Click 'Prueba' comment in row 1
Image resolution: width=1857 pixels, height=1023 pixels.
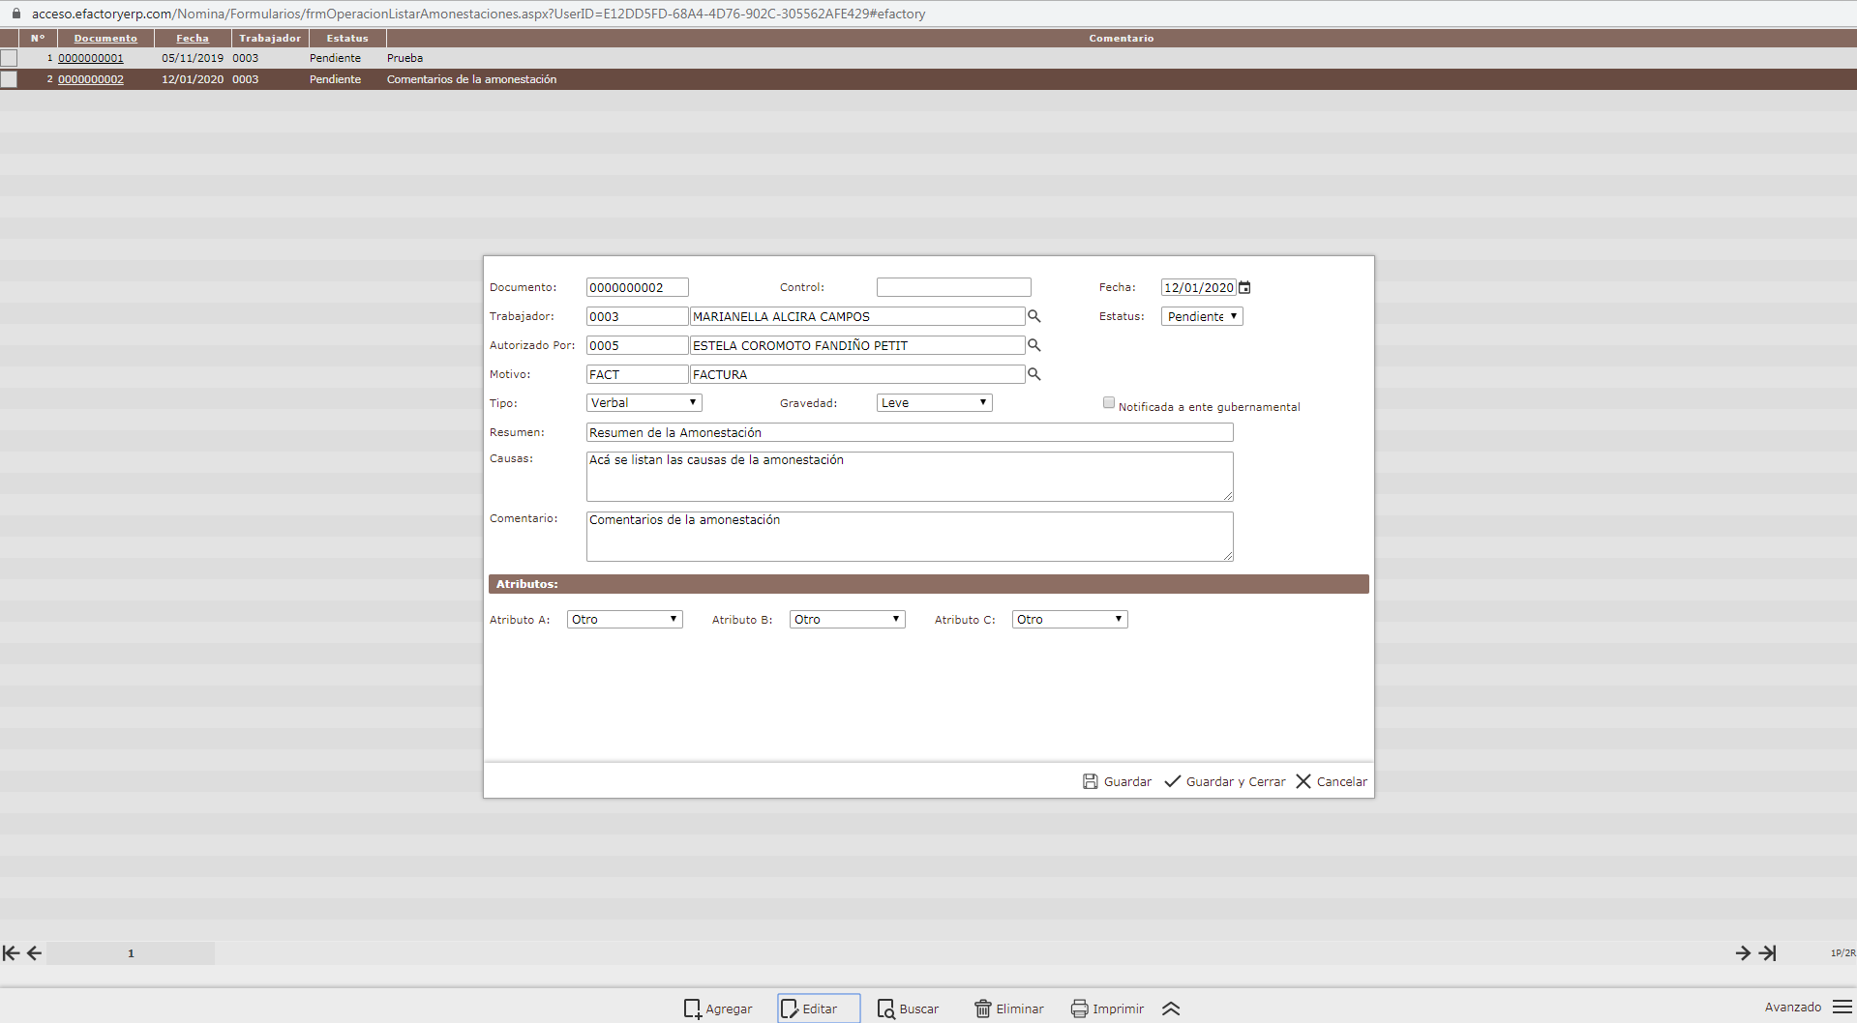[x=404, y=58]
